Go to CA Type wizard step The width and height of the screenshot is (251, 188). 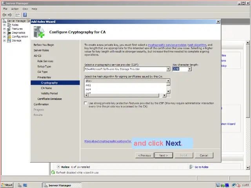(x=42, y=72)
